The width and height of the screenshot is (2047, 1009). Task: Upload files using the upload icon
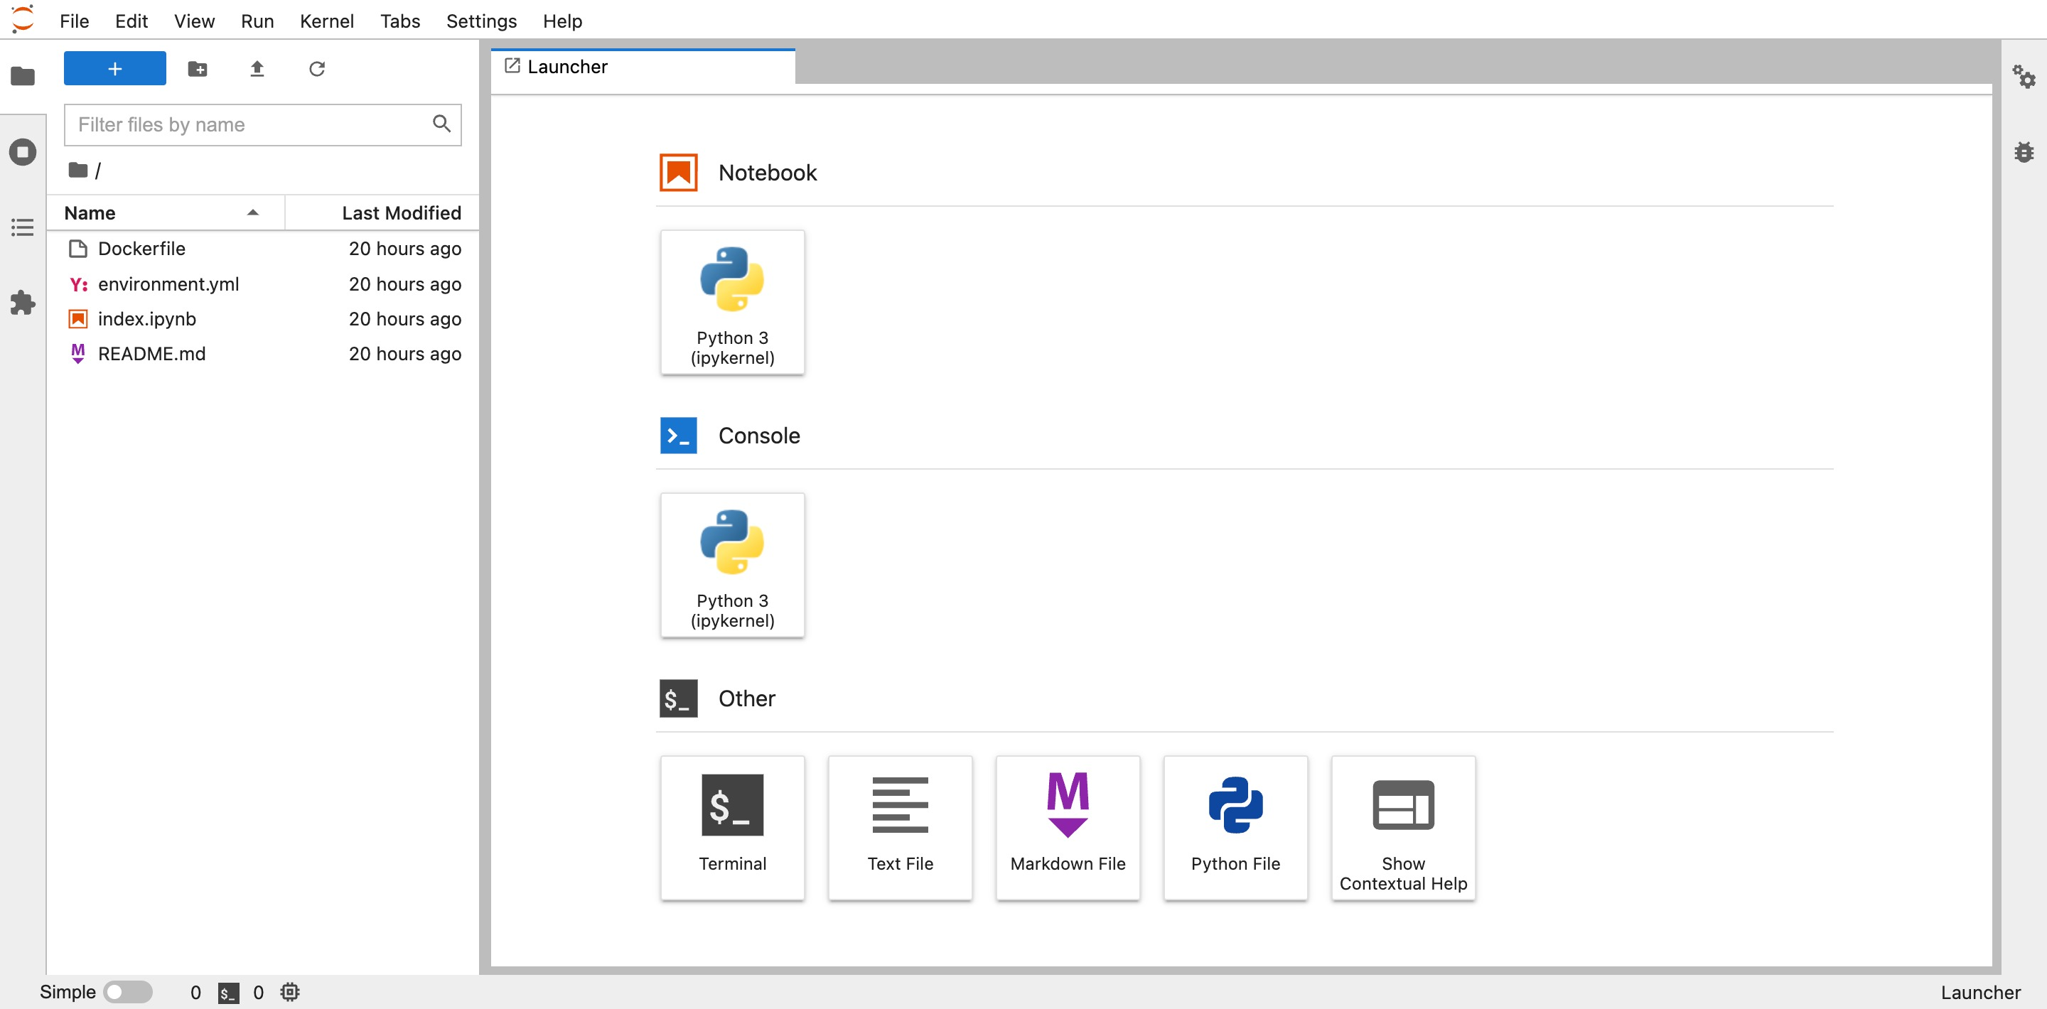[x=257, y=68]
